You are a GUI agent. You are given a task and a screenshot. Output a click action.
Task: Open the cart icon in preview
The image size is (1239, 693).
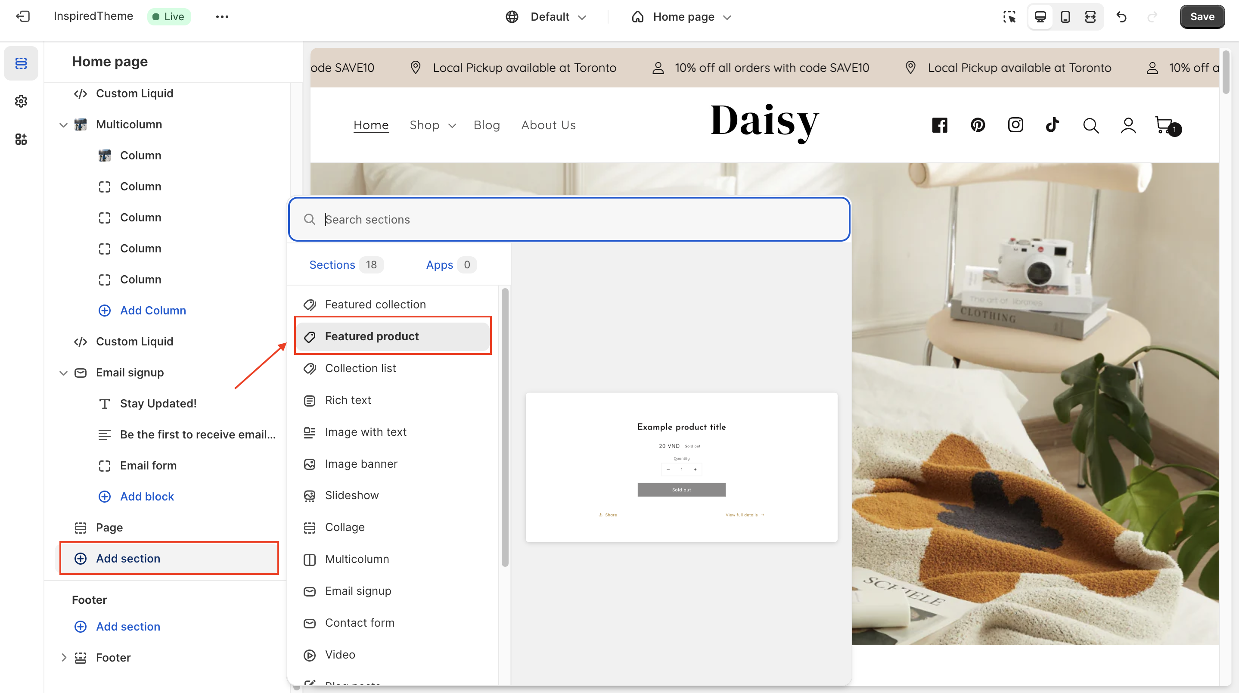click(x=1164, y=124)
